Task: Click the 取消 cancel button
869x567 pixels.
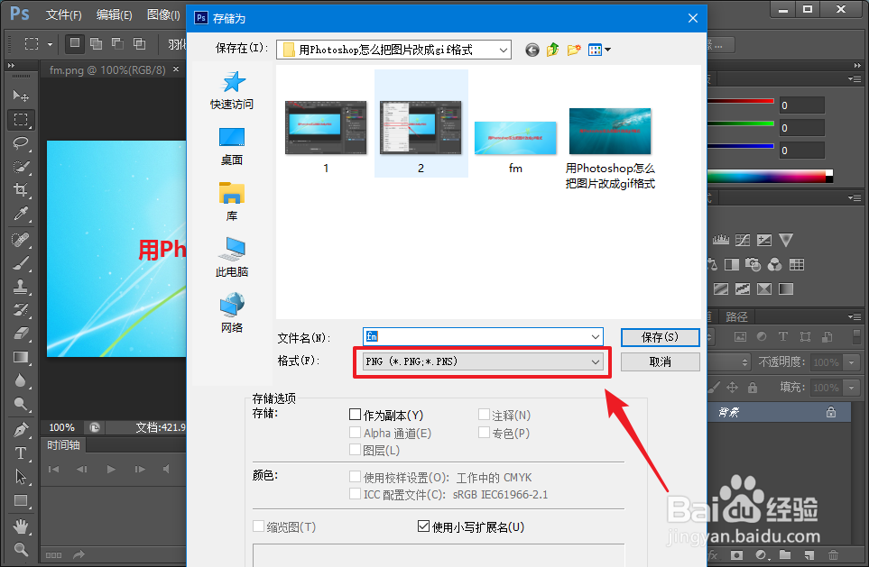Action: point(660,362)
